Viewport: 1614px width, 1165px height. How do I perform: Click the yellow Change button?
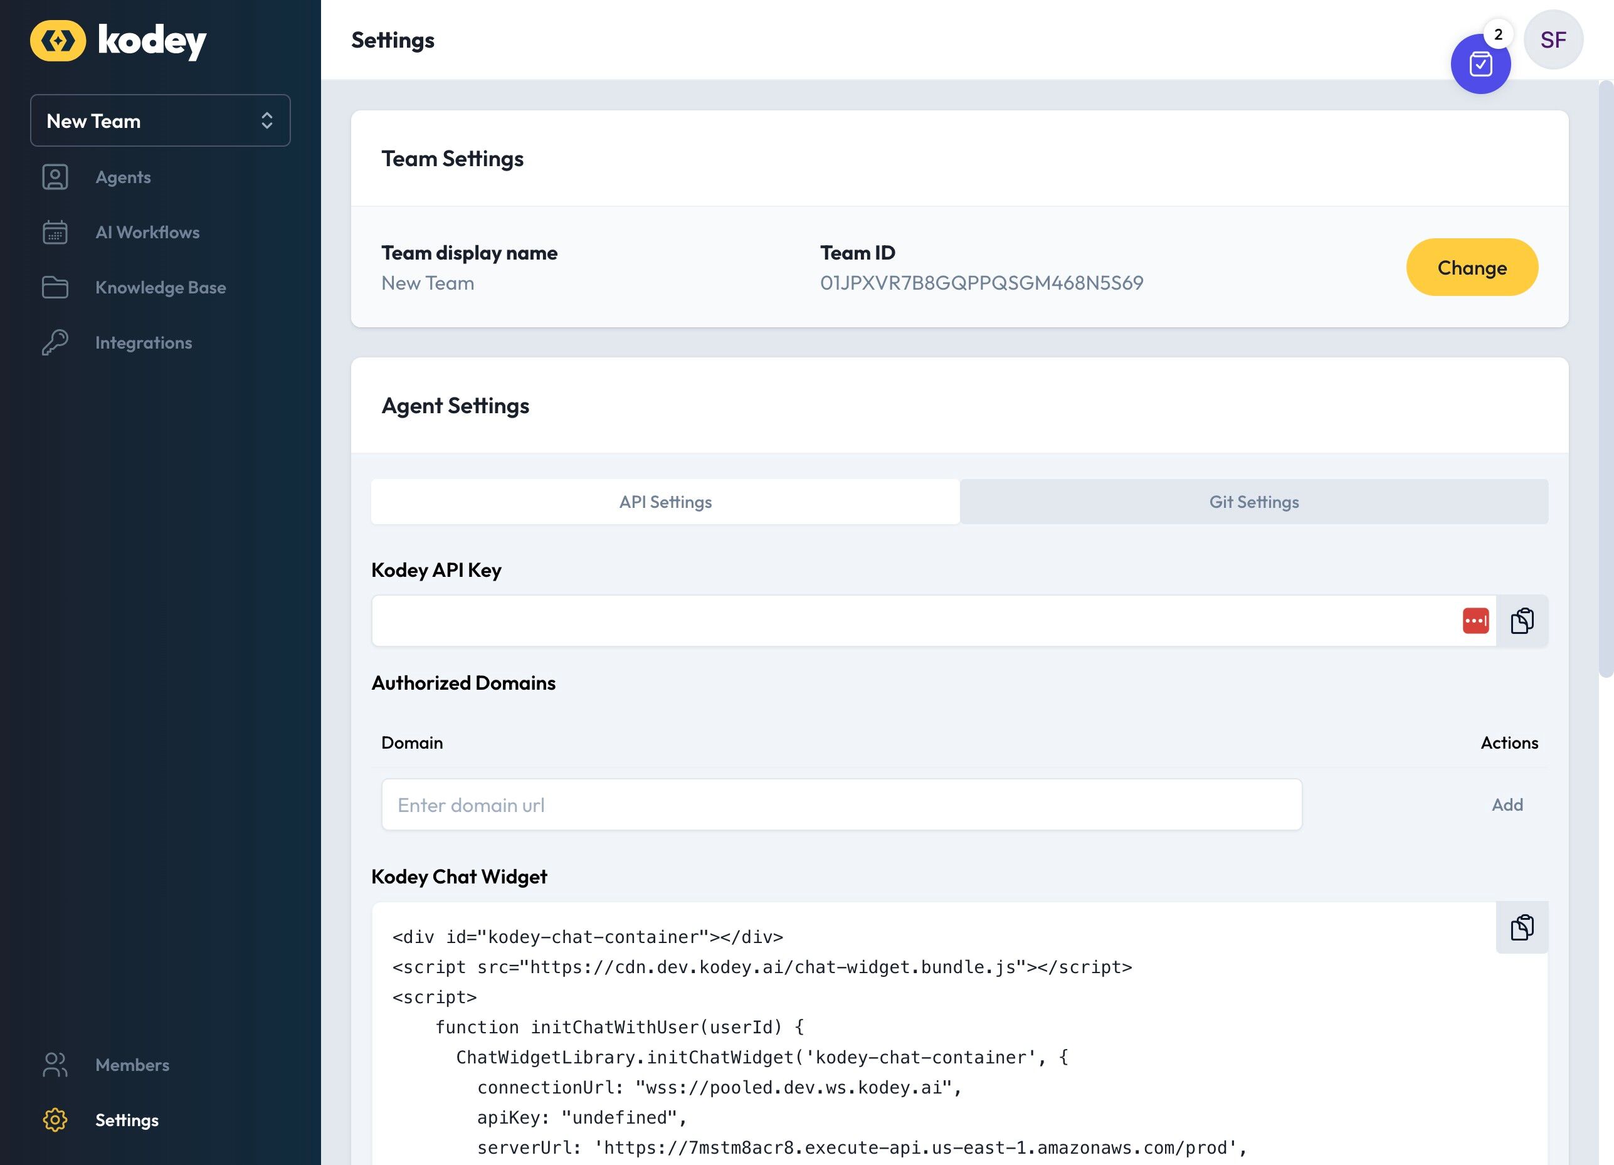(1472, 268)
